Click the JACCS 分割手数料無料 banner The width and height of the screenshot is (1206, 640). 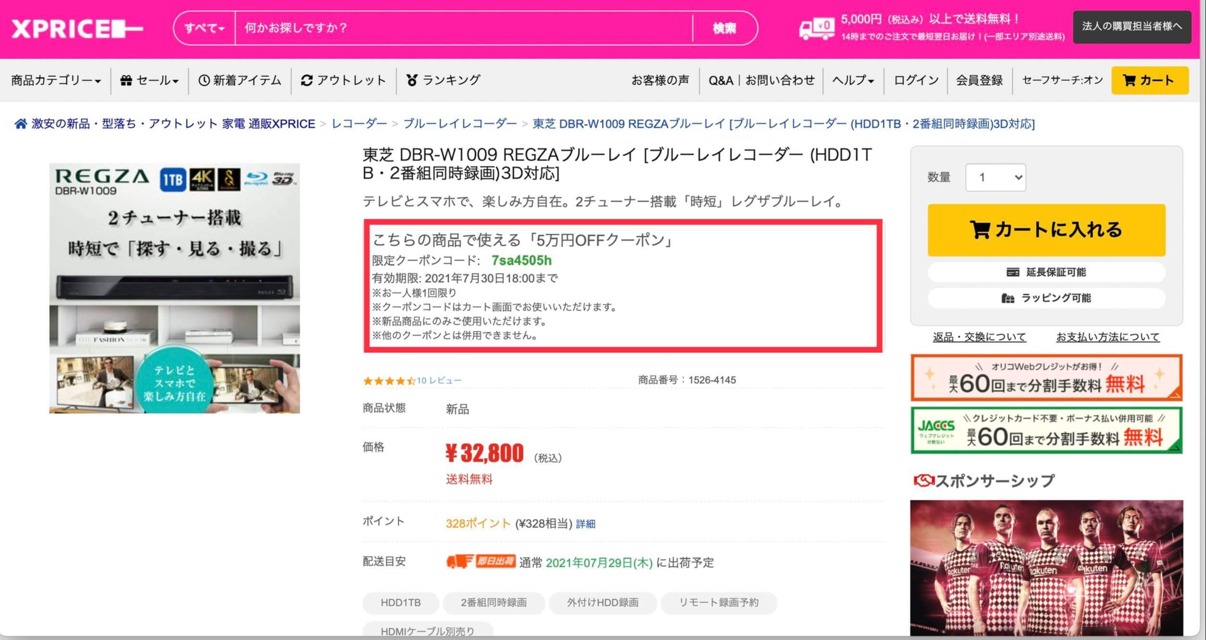click(x=1046, y=430)
